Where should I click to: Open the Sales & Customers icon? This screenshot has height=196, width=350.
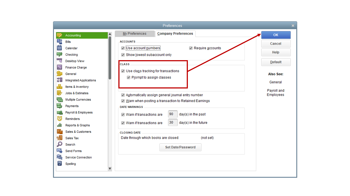point(59,131)
